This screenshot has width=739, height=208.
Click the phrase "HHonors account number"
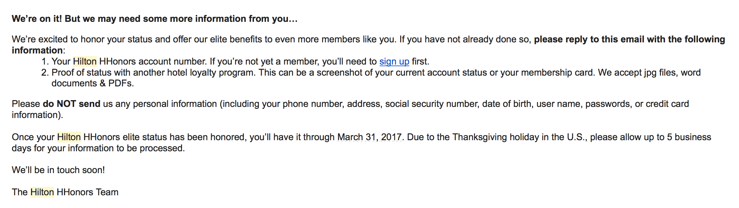pos(153,61)
